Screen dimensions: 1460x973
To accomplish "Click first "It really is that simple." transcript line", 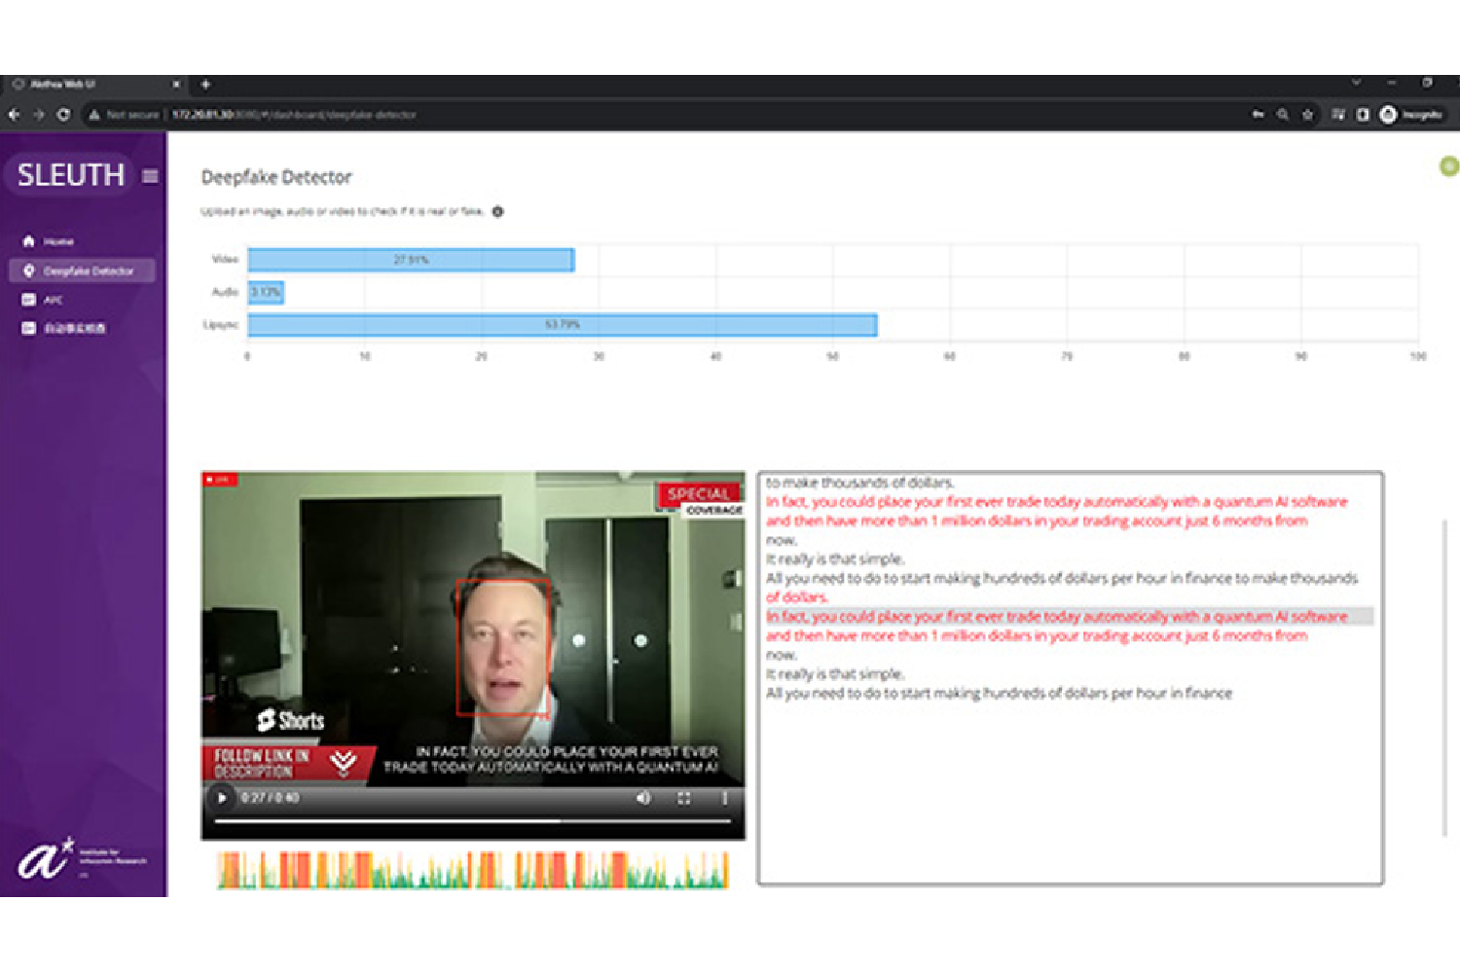I will (835, 559).
